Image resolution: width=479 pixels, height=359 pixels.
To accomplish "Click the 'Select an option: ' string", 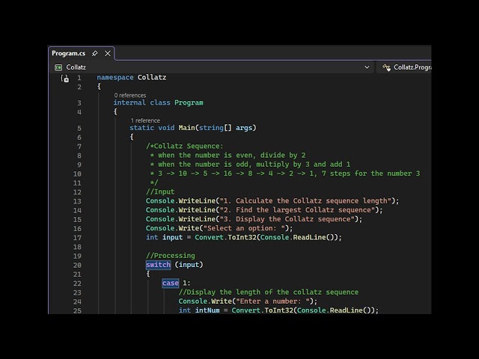I will 244,228.
